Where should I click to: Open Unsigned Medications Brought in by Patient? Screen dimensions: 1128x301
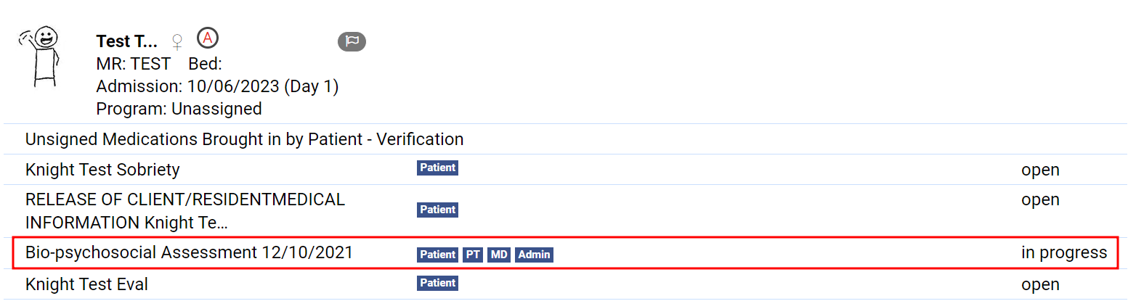(x=244, y=139)
